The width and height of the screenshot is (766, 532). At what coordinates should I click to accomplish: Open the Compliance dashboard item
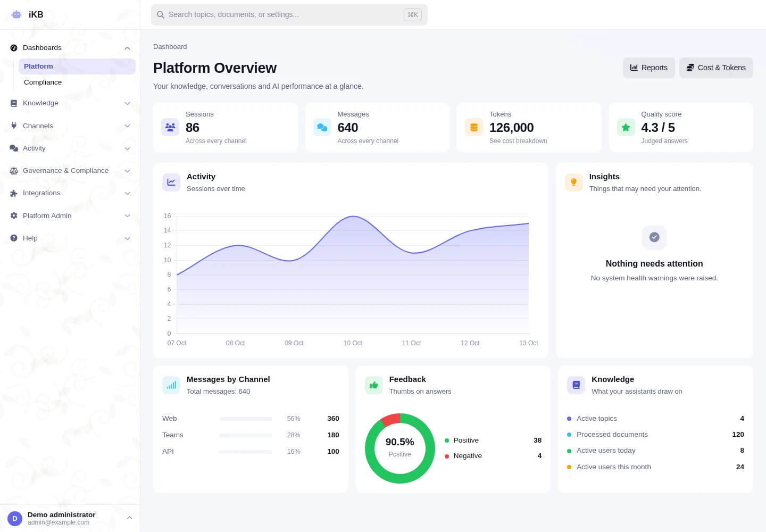pos(77,82)
